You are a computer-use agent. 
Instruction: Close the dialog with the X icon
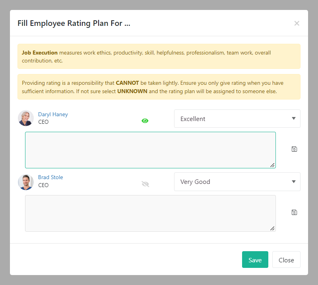(x=297, y=23)
